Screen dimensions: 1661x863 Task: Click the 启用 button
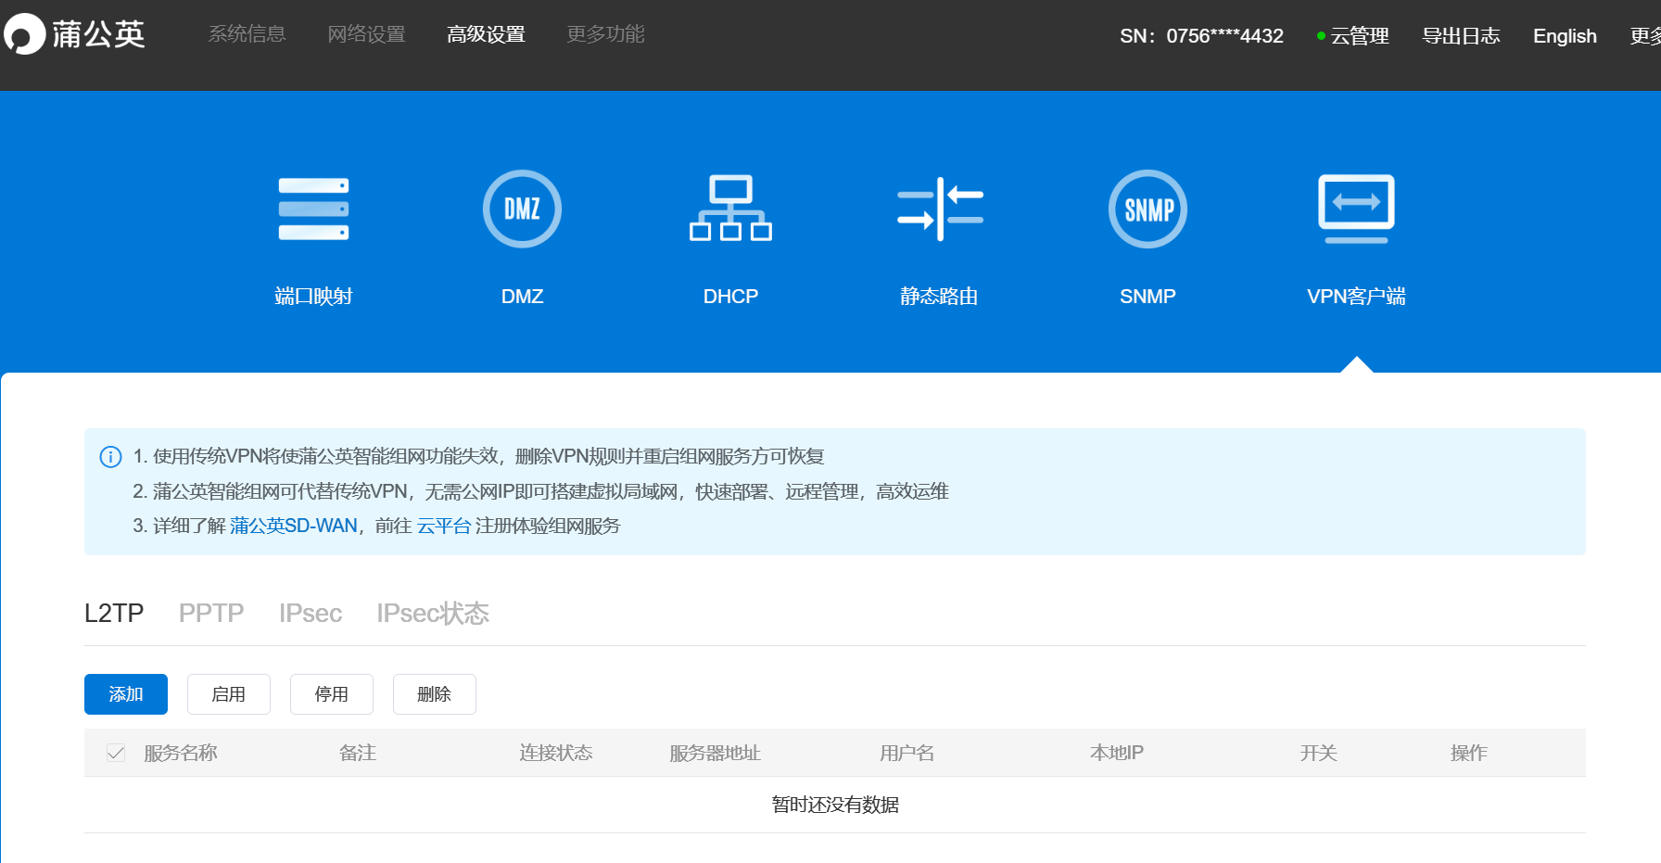[229, 694]
